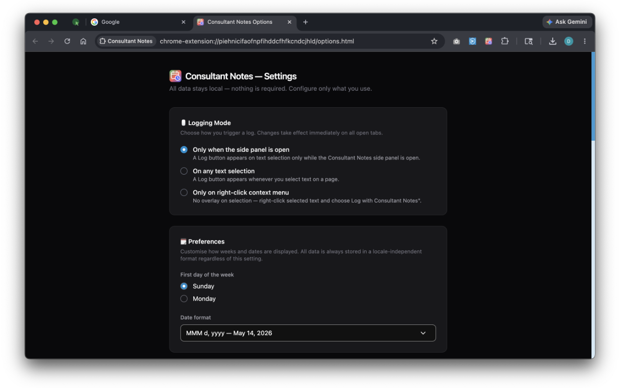The image size is (620, 388).
Task: Show browser downloads
Action: point(553,41)
